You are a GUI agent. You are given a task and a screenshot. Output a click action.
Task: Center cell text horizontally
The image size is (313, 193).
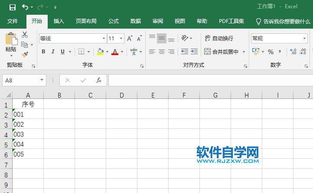point(162,52)
